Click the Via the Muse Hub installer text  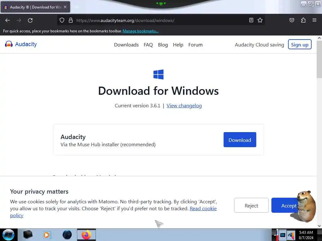tap(108, 144)
